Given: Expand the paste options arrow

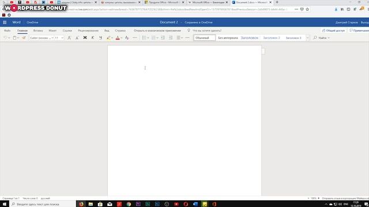Looking at the screenshot, I should click(18, 38).
